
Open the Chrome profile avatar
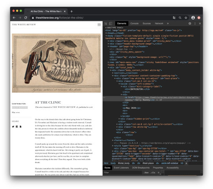click(193, 18)
